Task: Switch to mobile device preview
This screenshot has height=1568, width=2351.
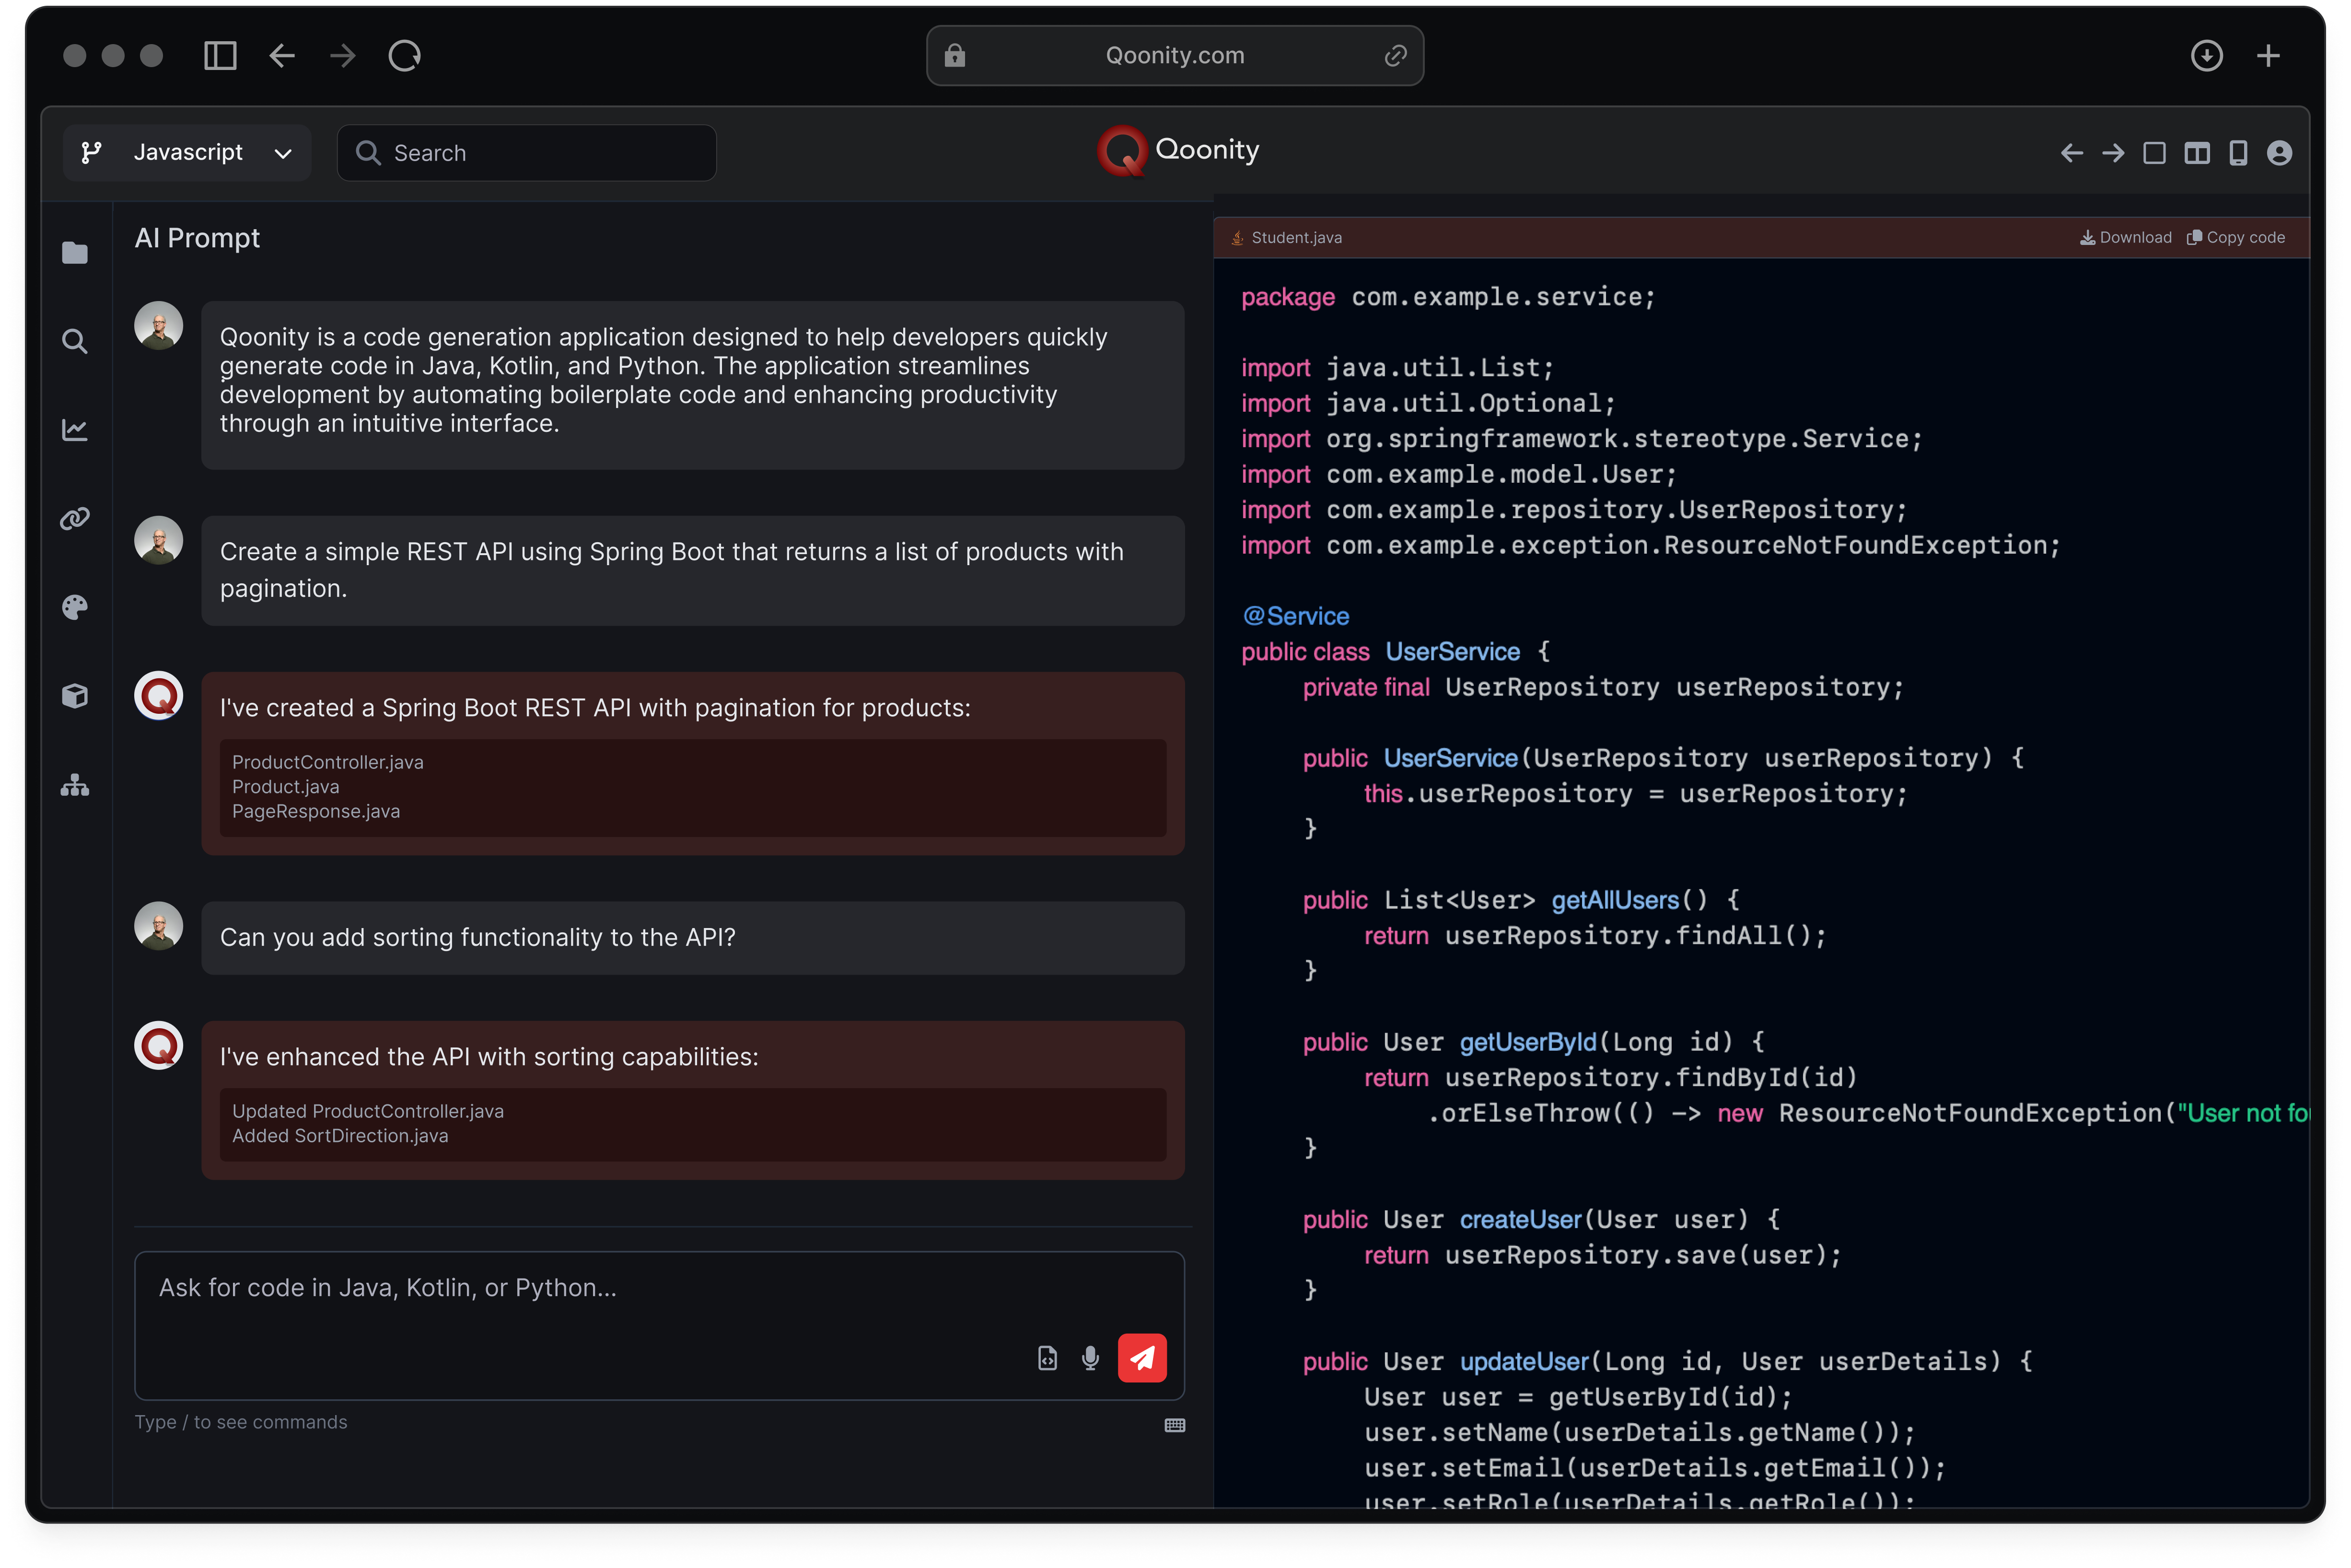Action: 2238,153
